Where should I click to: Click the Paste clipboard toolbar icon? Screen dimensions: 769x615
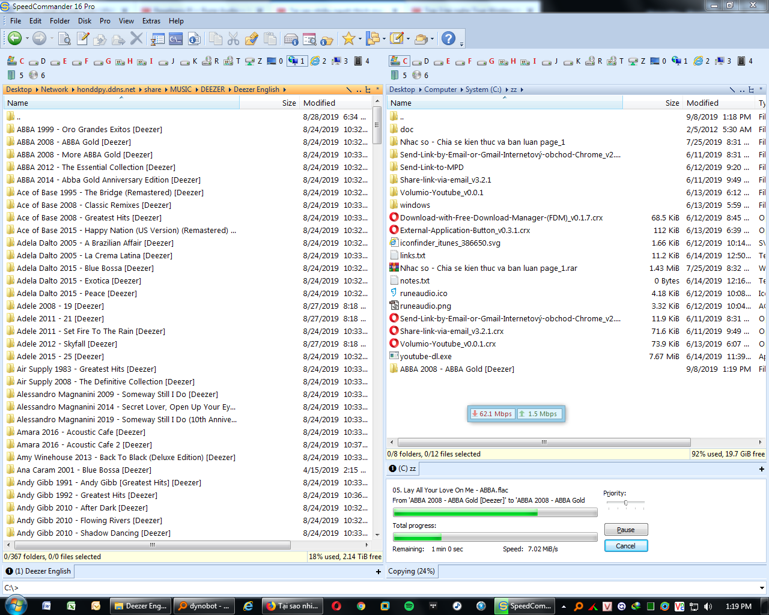270,38
